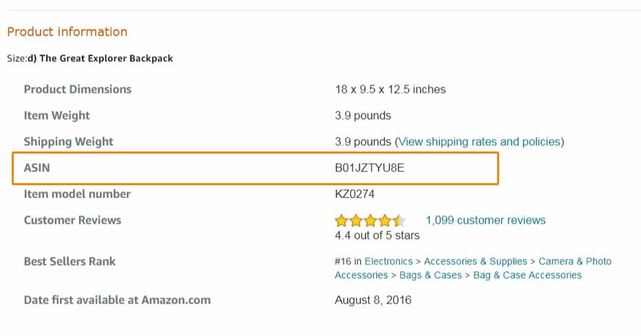Screen dimensions: 641x336
Task: Click the star rating icons
Action: tap(370, 221)
